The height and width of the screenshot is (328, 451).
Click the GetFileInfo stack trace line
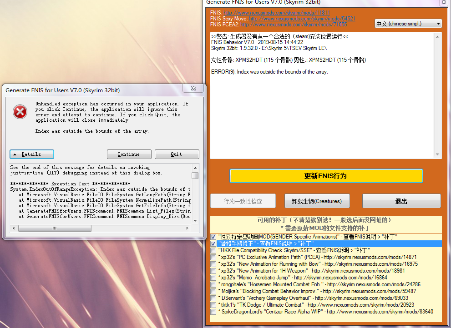(x=105, y=206)
